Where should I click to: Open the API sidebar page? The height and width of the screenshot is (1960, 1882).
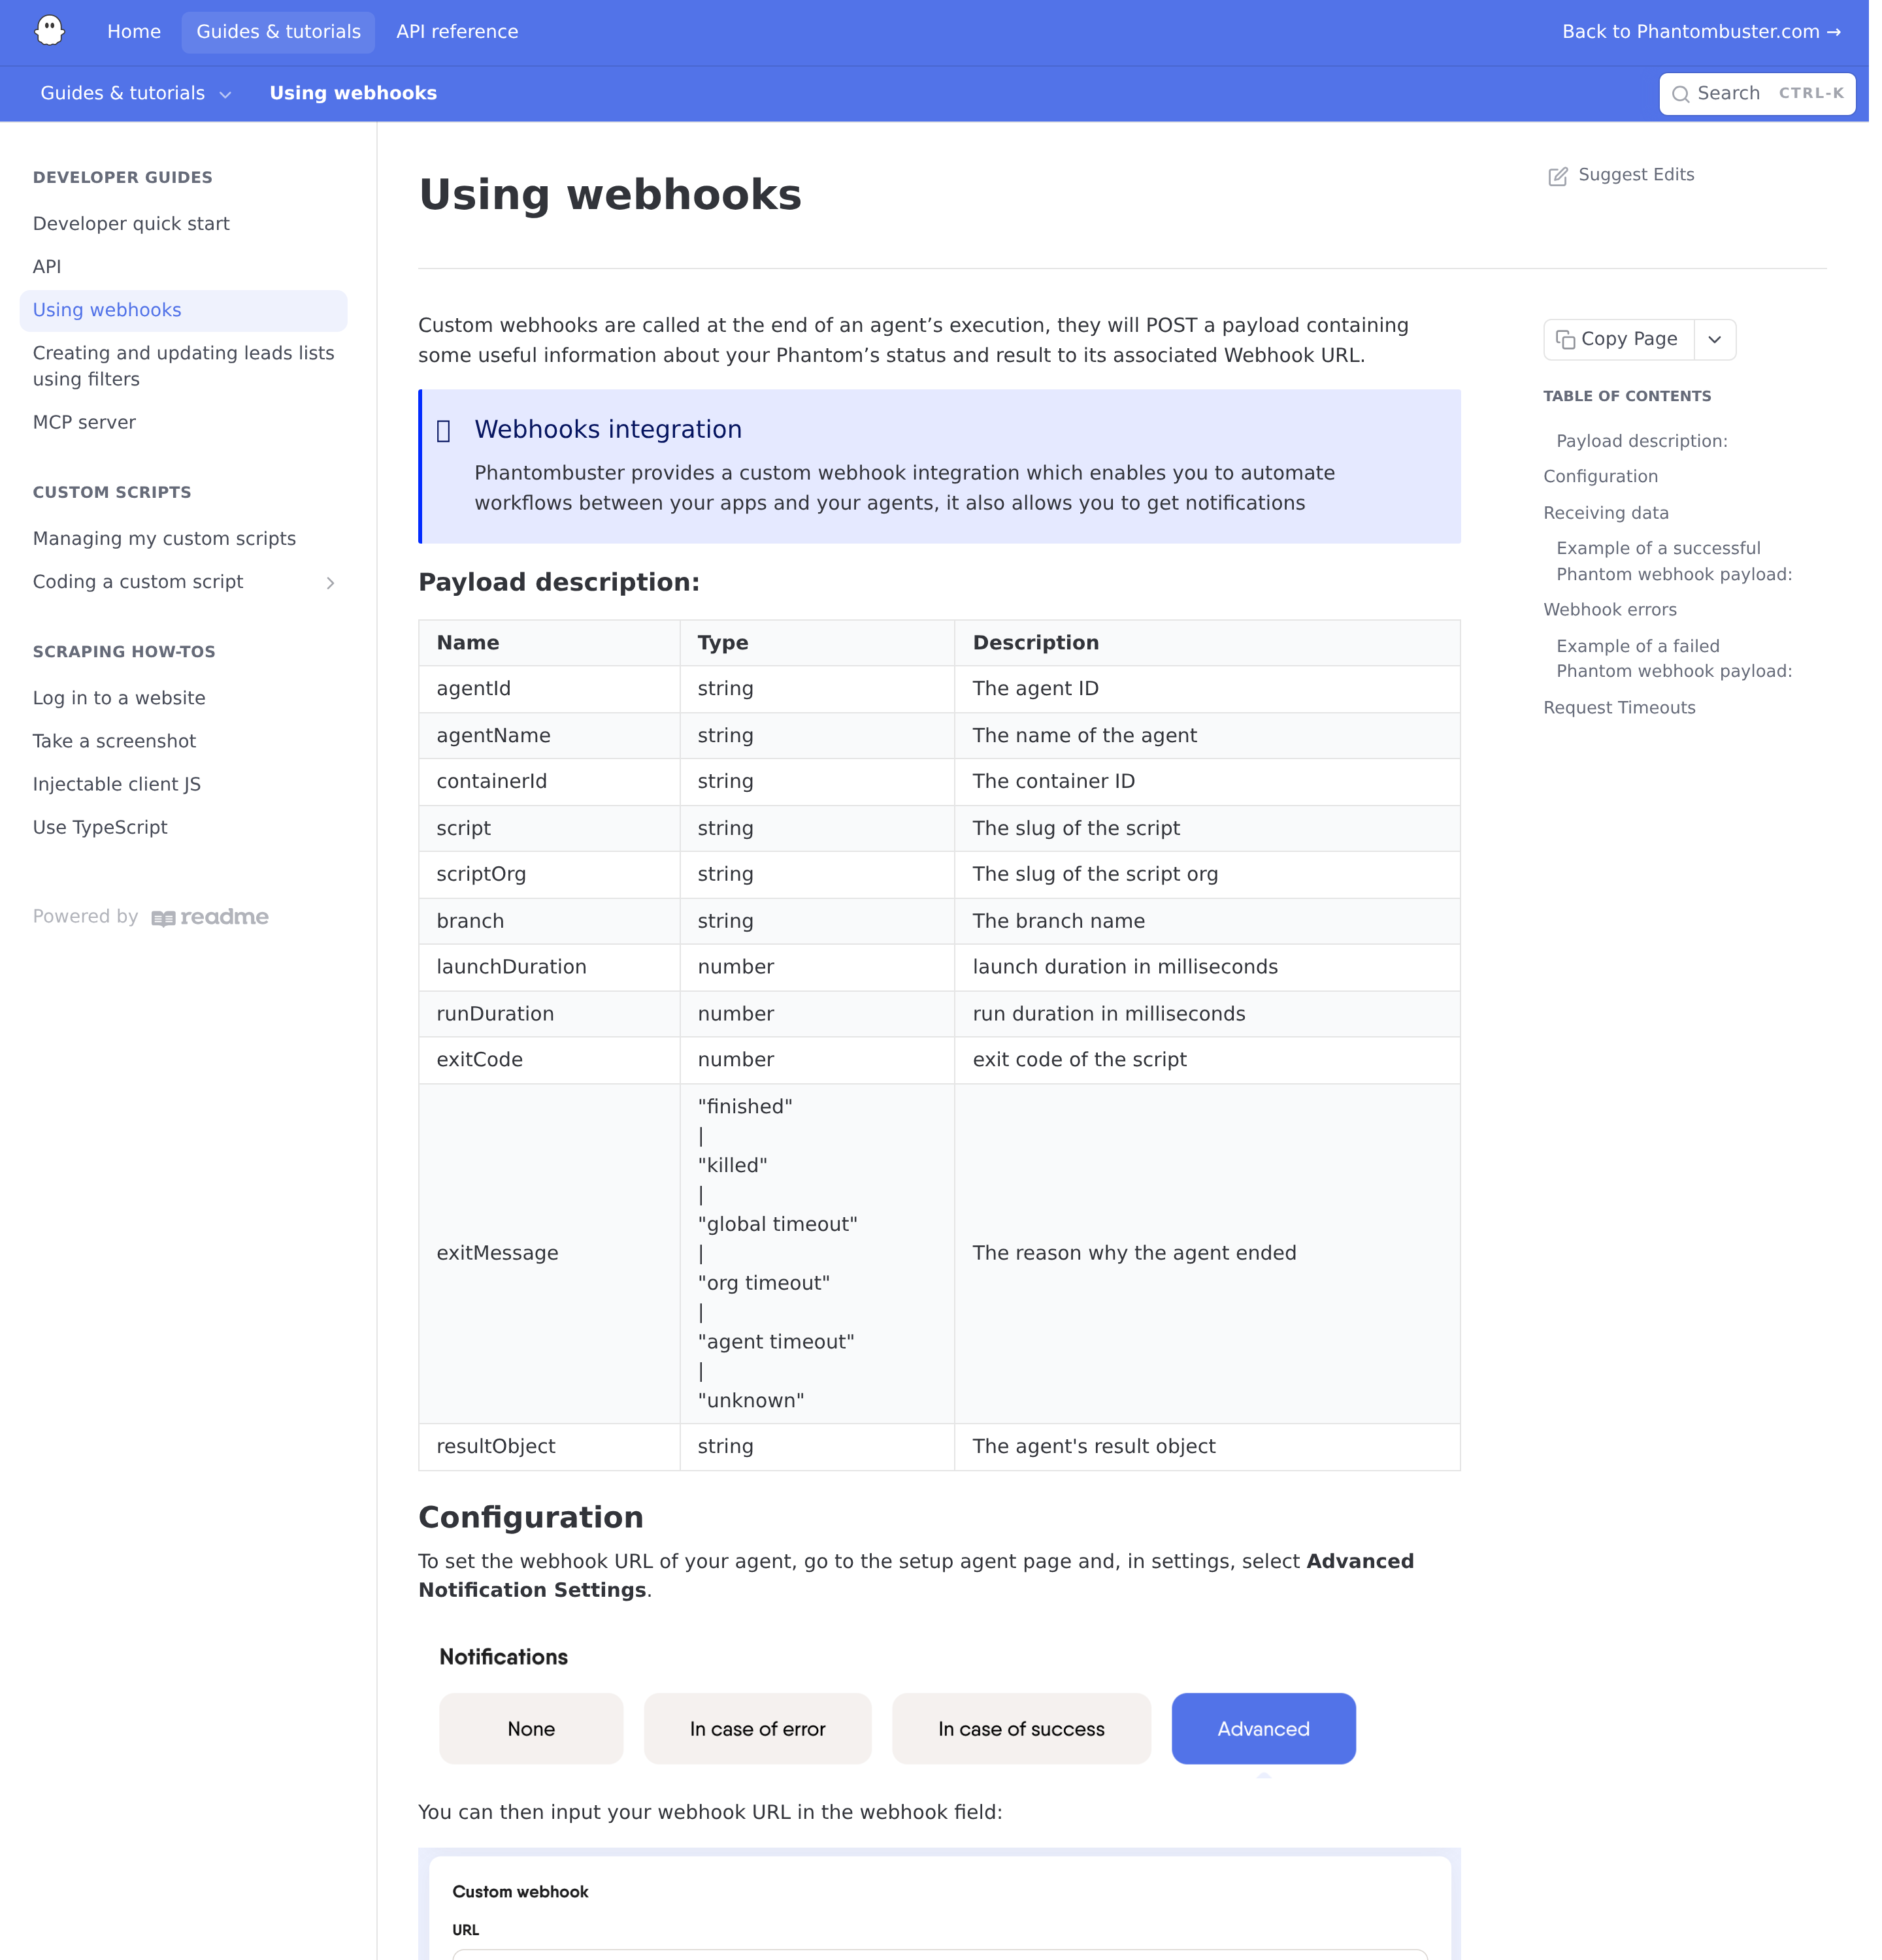[x=47, y=267]
